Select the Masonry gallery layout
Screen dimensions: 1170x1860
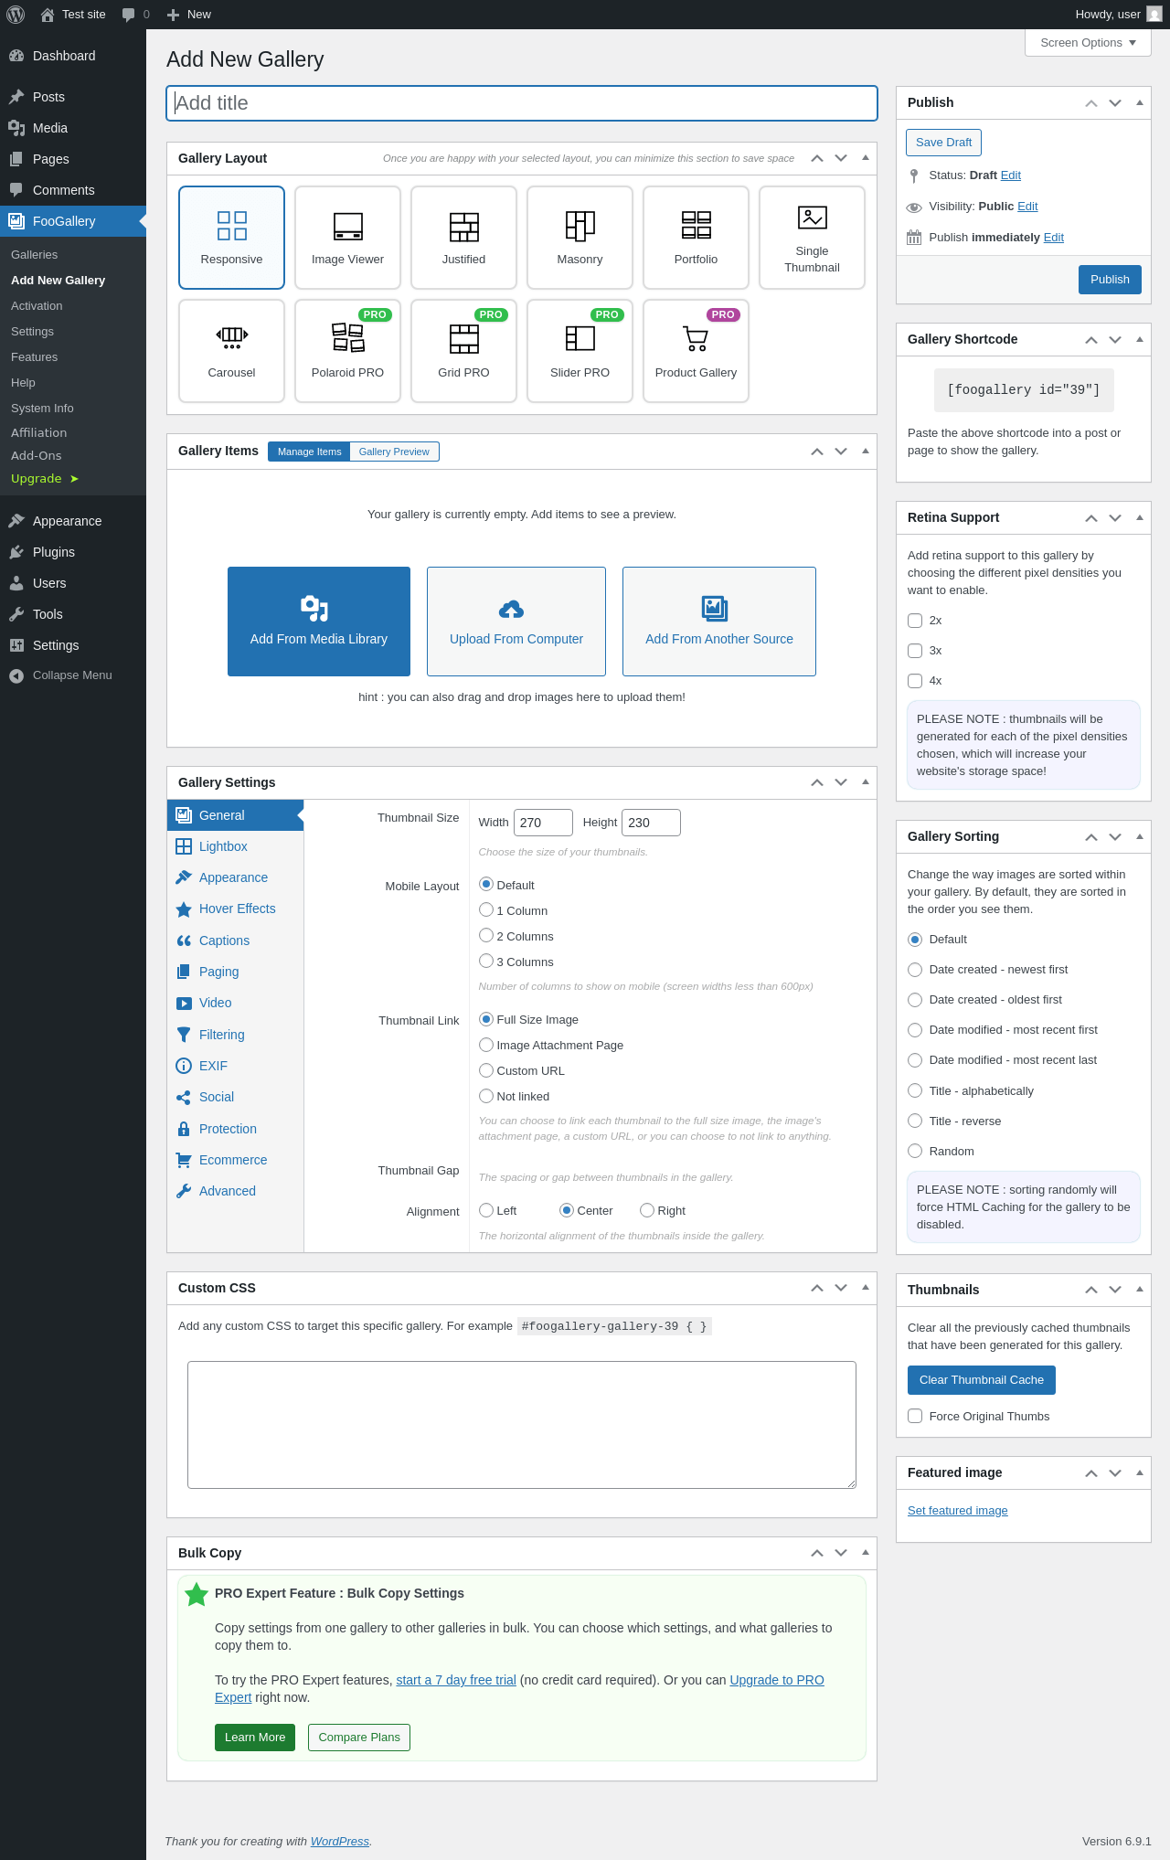pyautogui.click(x=580, y=238)
